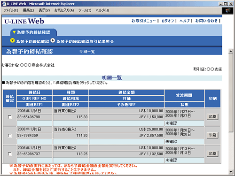This screenshot has width=235, height=176.
Task: Tick the checkbox for deal 58-7984359
Action: pyautogui.click(x=10, y=136)
